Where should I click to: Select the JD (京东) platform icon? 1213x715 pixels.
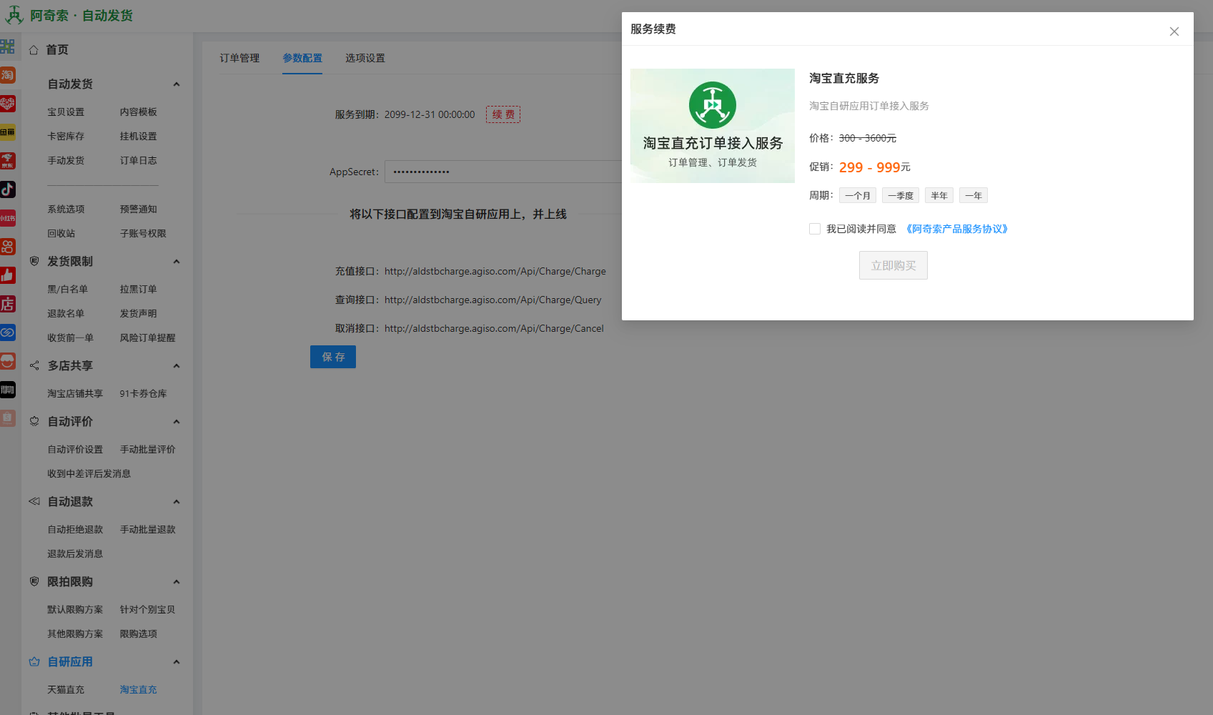pyautogui.click(x=7, y=161)
